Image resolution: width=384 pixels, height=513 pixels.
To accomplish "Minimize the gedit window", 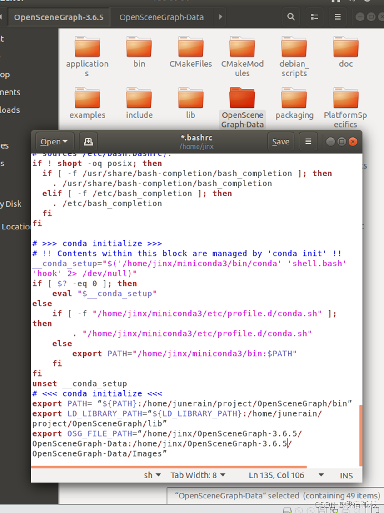I will pos(330,142).
